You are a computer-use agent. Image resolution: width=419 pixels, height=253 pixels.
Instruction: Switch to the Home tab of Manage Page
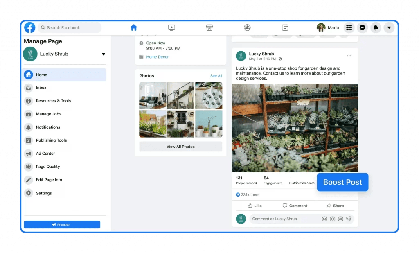pyautogui.click(x=41, y=75)
